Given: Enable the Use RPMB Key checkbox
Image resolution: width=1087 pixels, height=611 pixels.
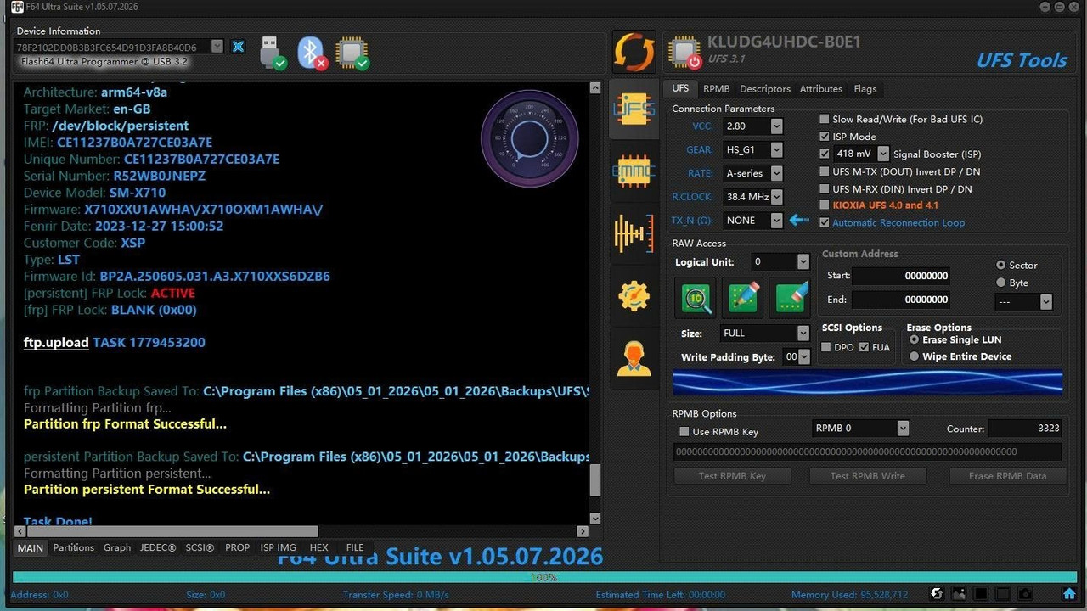Looking at the screenshot, I should click(x=684, y=432).
